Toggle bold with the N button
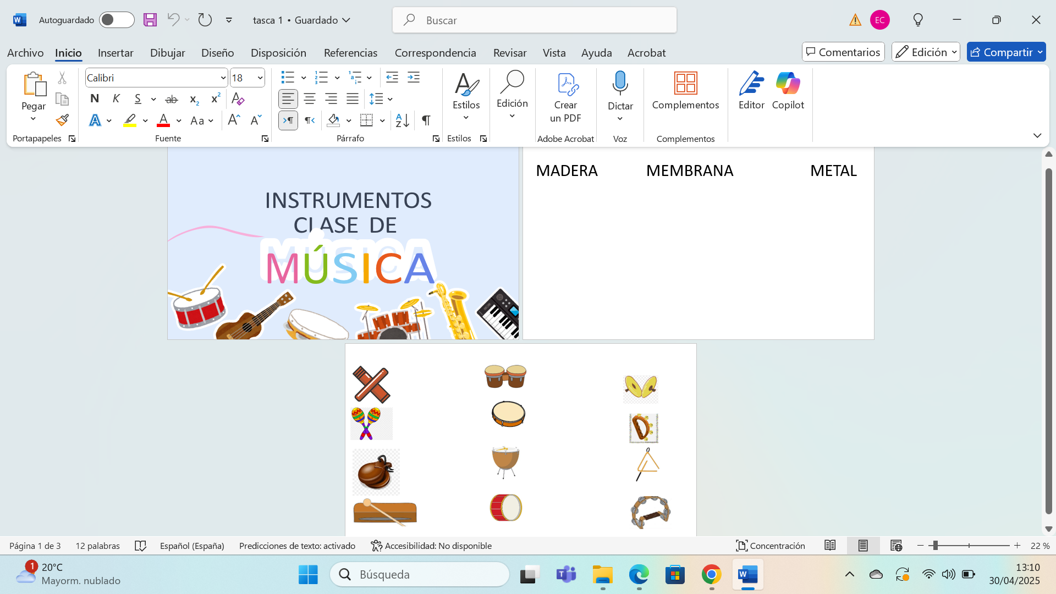Image resolution: width=1056 pixels, height=594 pixels. (95, 99)
